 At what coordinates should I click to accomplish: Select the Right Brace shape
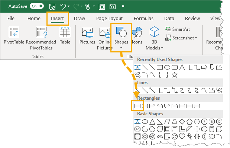(167, 75)
